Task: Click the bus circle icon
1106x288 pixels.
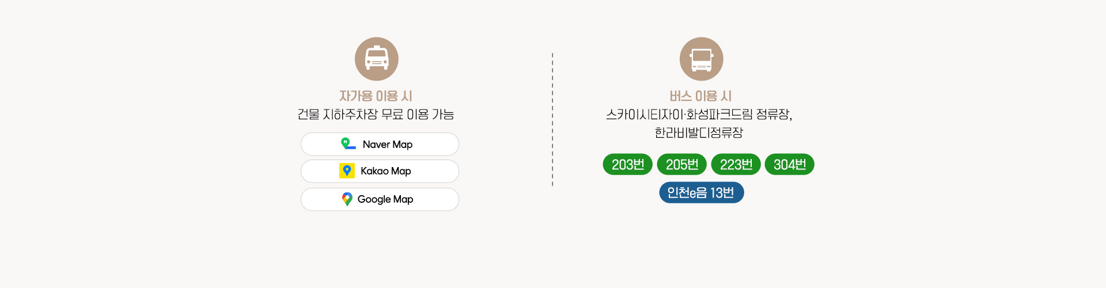Action: point(701,59)
